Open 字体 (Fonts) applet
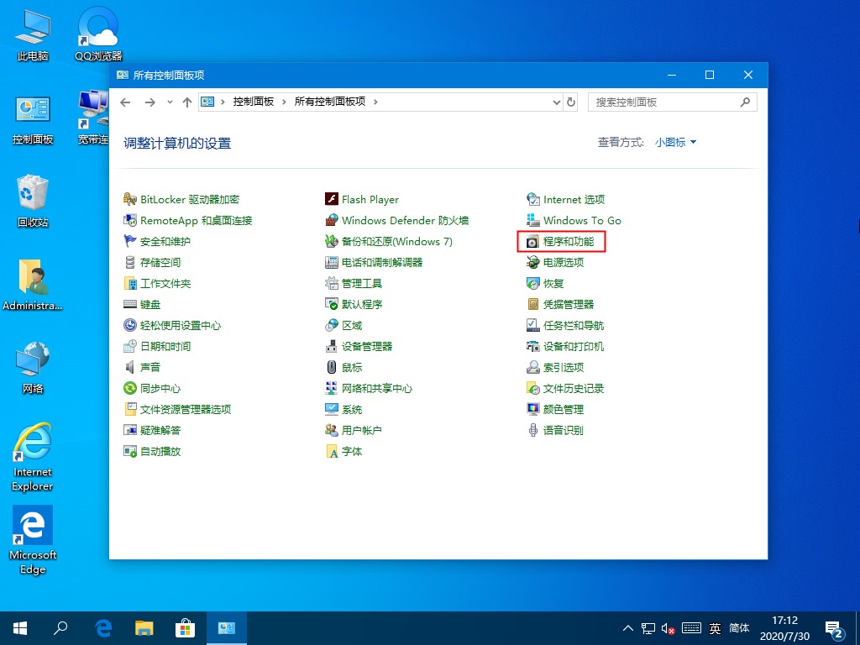 (351, 451)
